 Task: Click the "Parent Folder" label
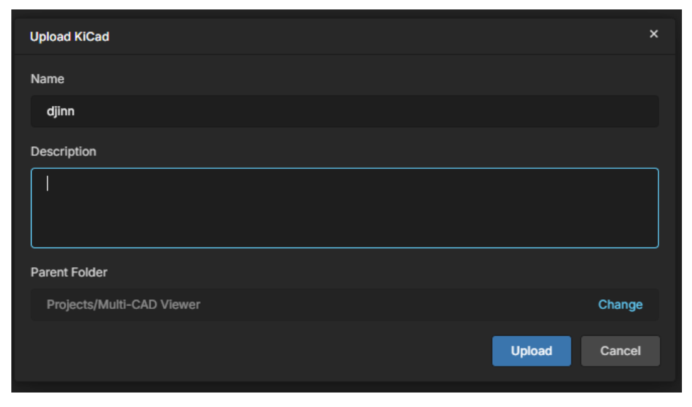pos(69,273)
